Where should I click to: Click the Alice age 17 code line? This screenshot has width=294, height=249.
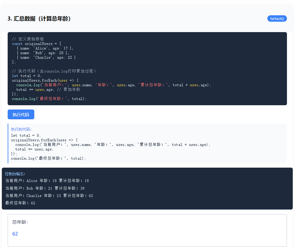point(45,48)
